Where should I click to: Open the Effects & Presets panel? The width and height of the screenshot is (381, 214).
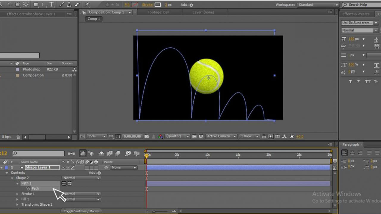pos(357,14)
